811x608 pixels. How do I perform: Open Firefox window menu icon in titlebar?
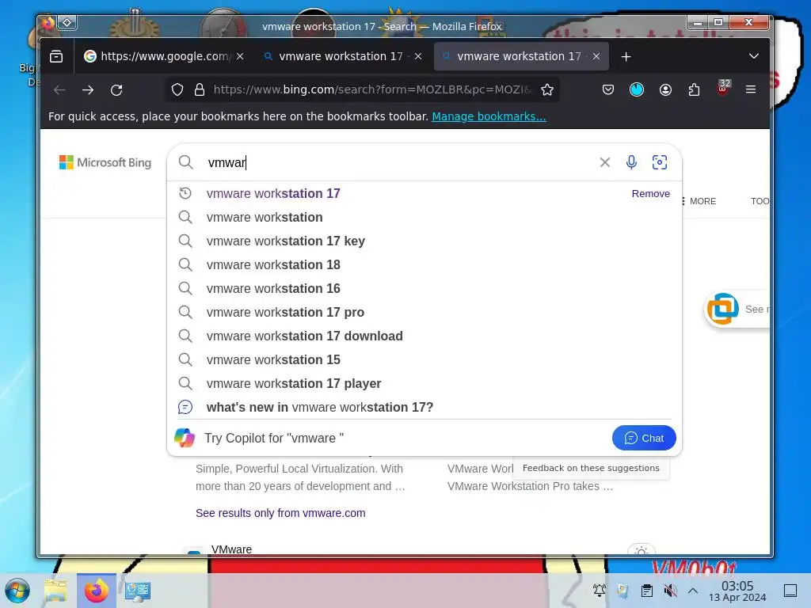pos(48,23)
